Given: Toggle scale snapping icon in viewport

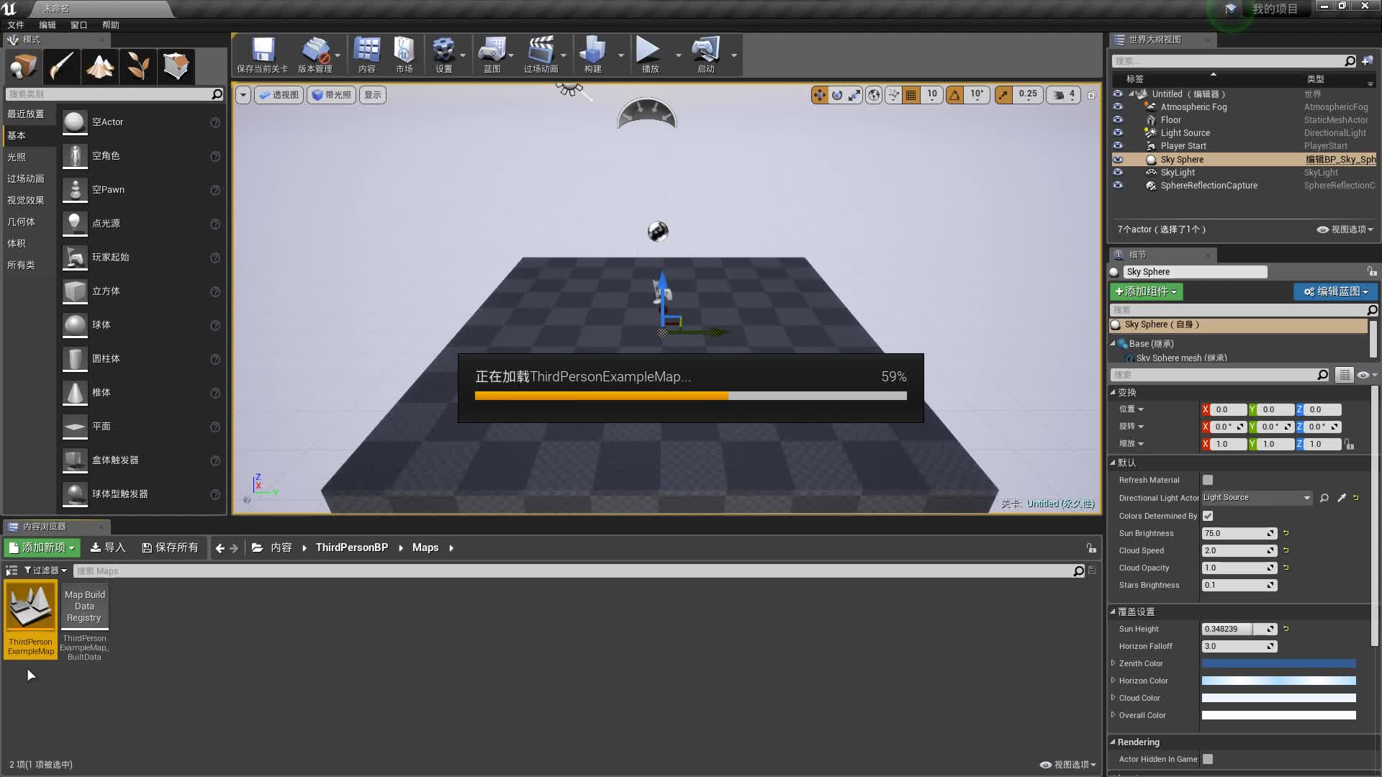Looking at the screenshot, I should coord(1003,94).
